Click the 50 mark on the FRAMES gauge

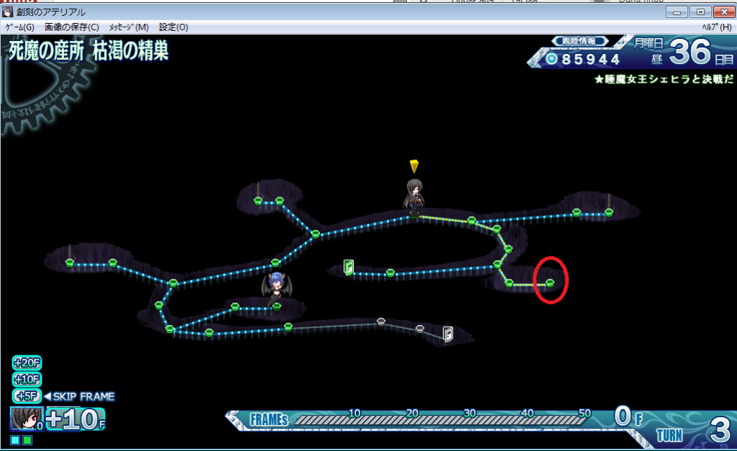point(584,413)
